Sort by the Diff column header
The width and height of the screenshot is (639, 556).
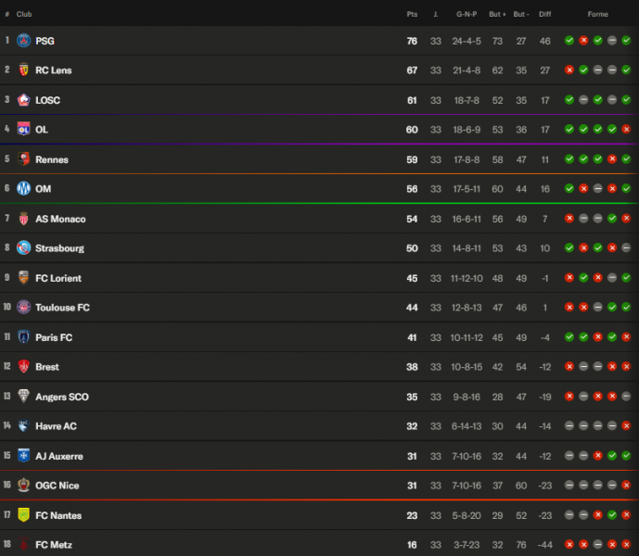tap(544, 14)
